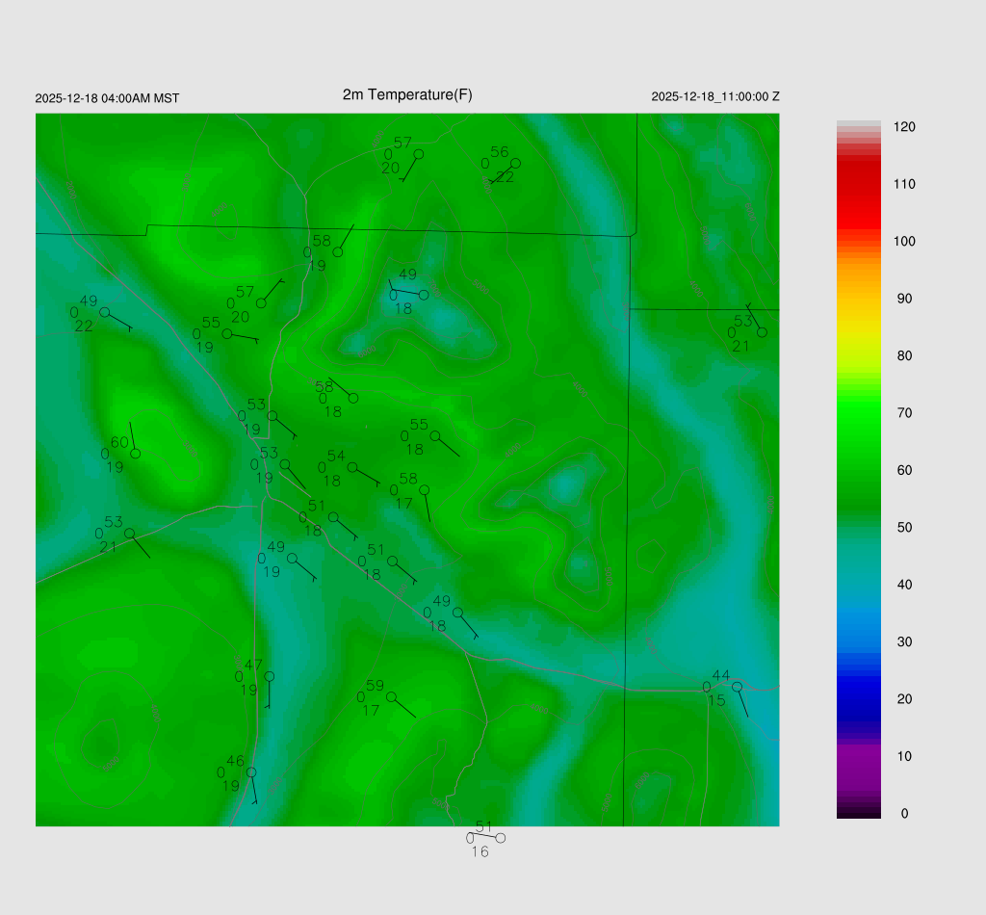Screen dimensions: 986x915
Task: Click the station circle reading 60 degrees
Action: click(136, 453)
